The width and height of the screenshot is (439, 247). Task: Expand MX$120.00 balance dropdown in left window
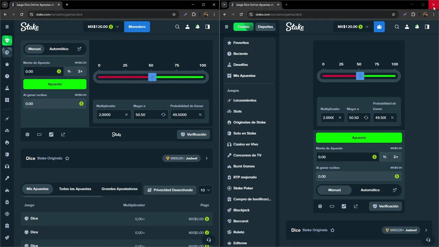[103, 27]
